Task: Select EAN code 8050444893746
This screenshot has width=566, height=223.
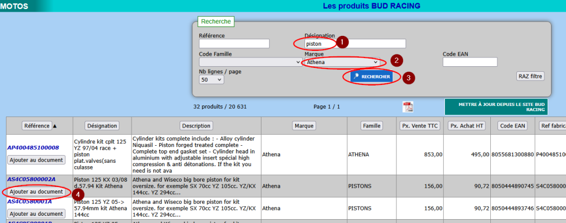Action: [x=512, y=208]
